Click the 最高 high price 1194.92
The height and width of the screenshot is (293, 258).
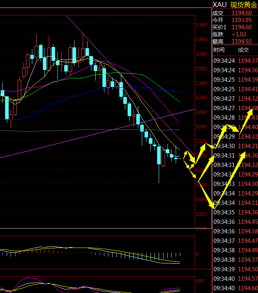[x=241, y=41]
